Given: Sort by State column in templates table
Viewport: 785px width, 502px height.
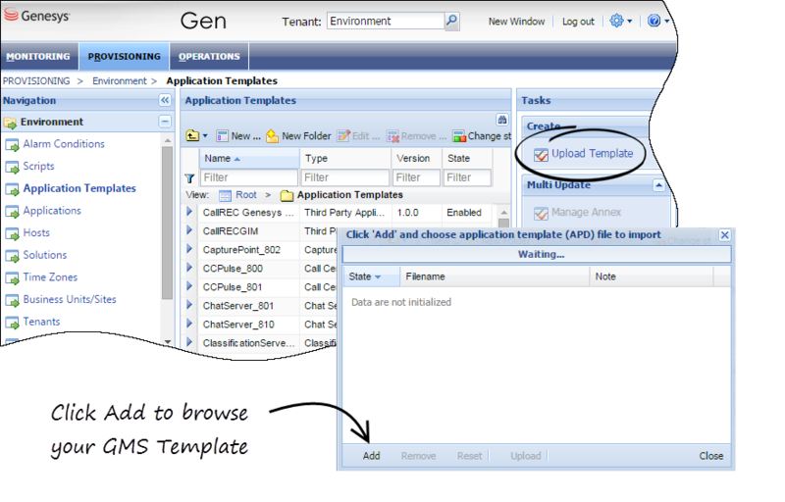Looking at the screenshot, I should [x=467, y=159].
